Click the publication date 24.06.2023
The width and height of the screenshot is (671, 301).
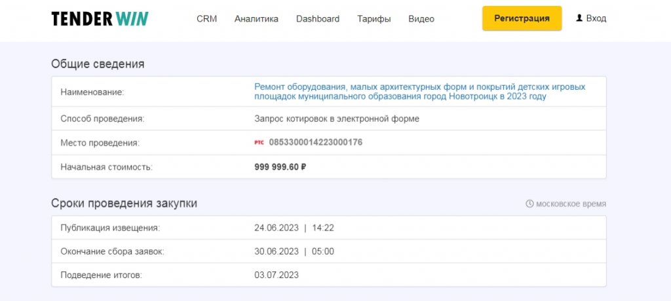point(276,228)
